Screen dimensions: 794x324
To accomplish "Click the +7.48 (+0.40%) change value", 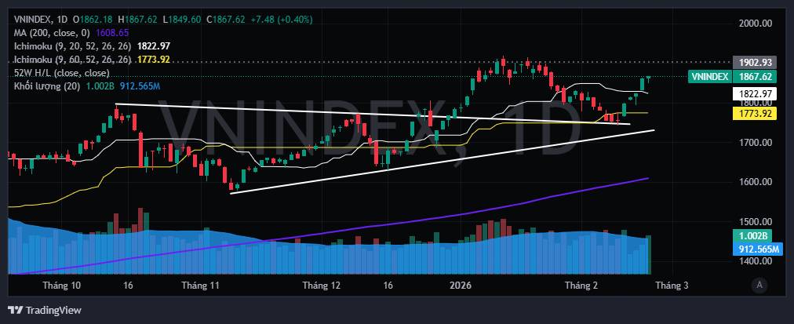I will click(x=281, y=20).
